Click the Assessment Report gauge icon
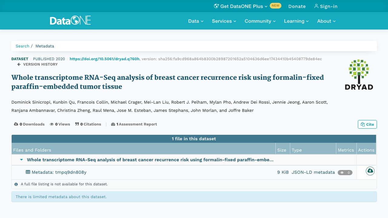The image size is (388, 218). pos(113,124)
